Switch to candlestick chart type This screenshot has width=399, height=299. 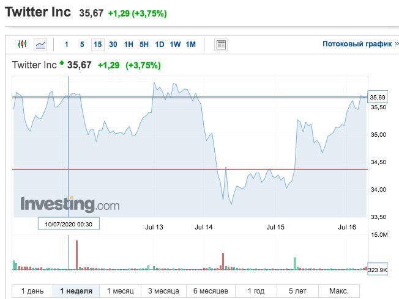(x=23, y=44)
